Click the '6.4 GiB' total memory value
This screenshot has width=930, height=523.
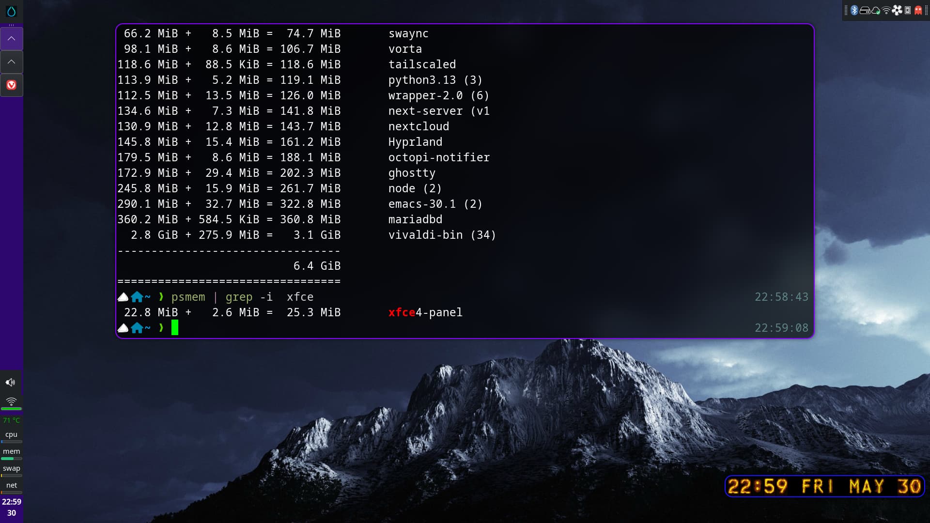tap(317, 266)
